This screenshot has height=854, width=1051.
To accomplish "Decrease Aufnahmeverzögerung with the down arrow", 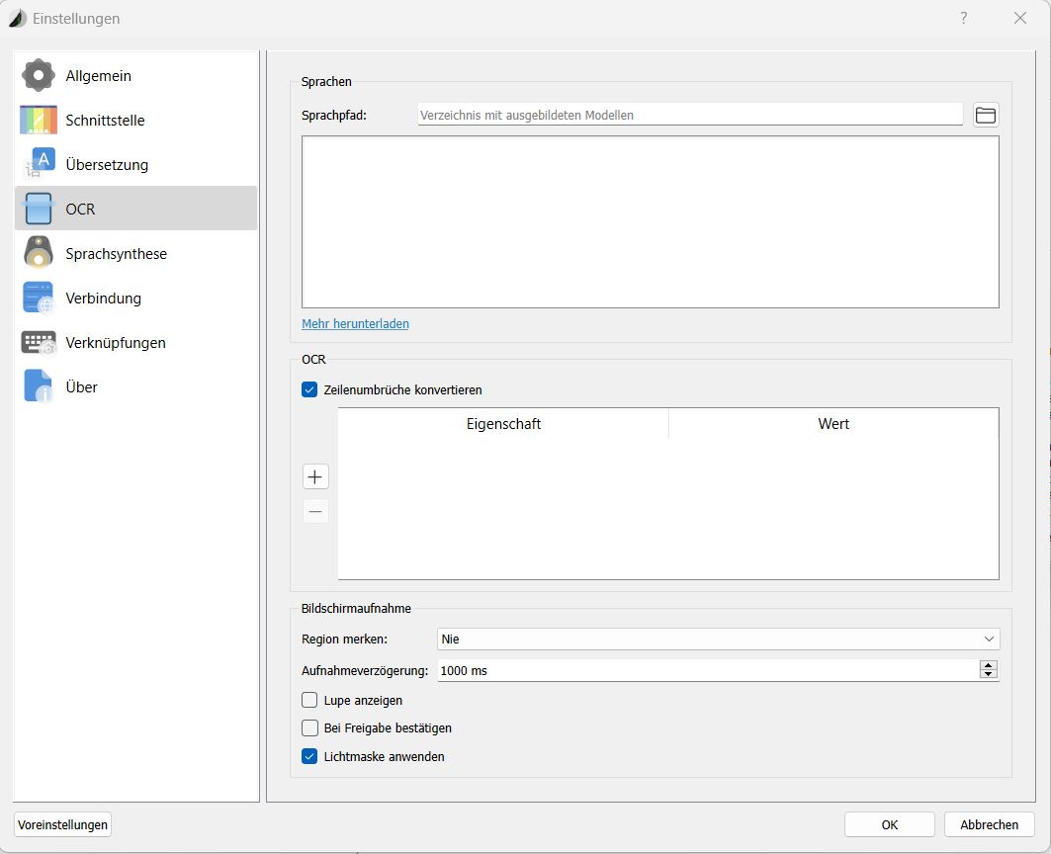I will 988,675.
